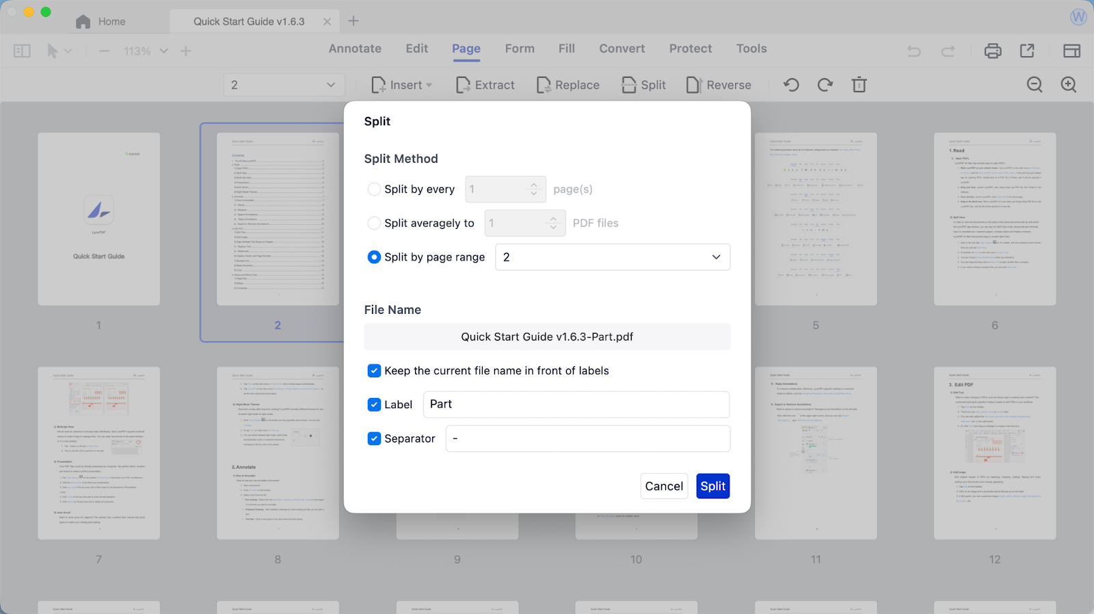
Task: Click the zoom in magnifier icon
Action: tap(1069, 85)
